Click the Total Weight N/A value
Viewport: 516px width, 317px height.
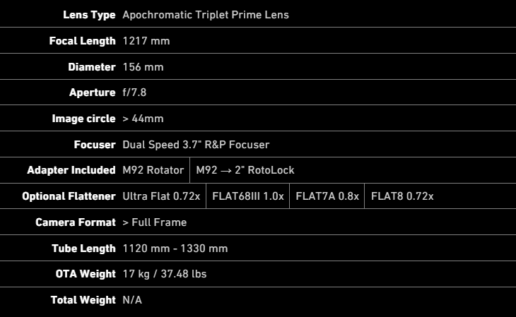tap(132, 300)
